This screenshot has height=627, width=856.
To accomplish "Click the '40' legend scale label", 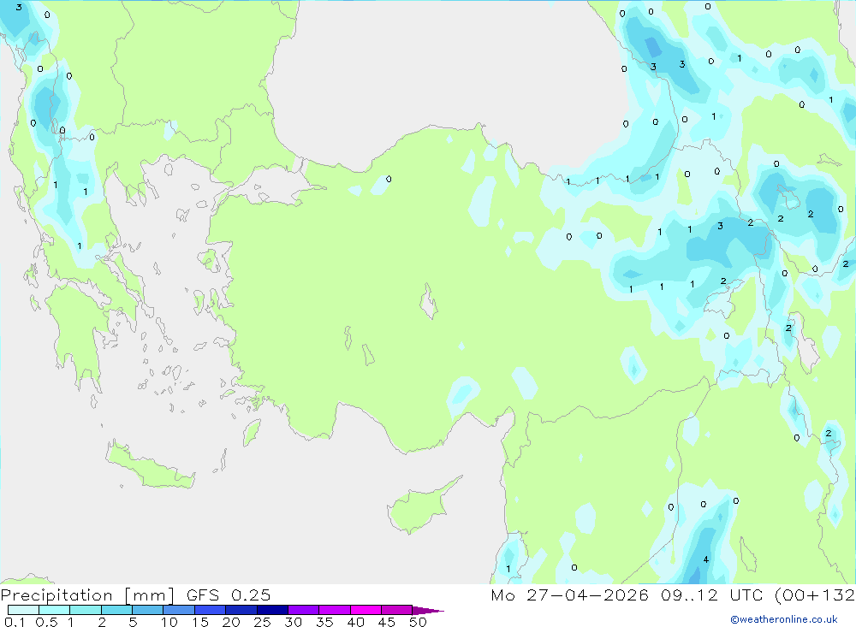I will click(x=356, y=622).
